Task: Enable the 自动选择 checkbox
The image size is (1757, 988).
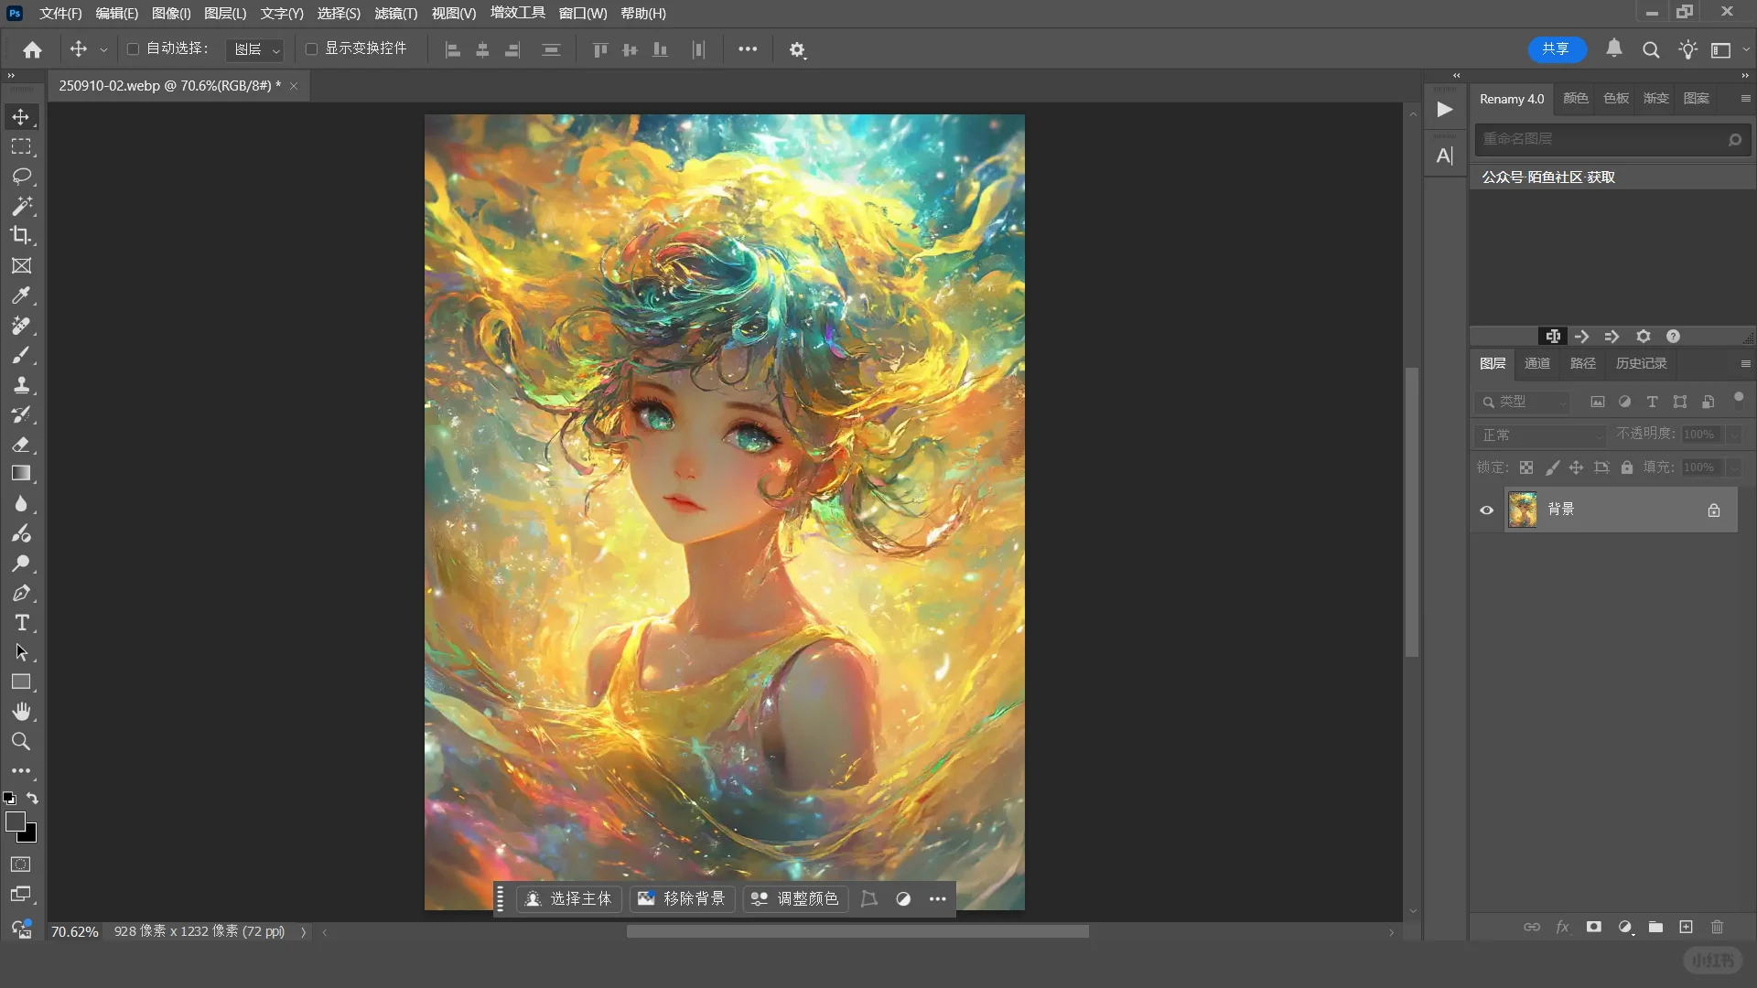Action: point(133,48)
